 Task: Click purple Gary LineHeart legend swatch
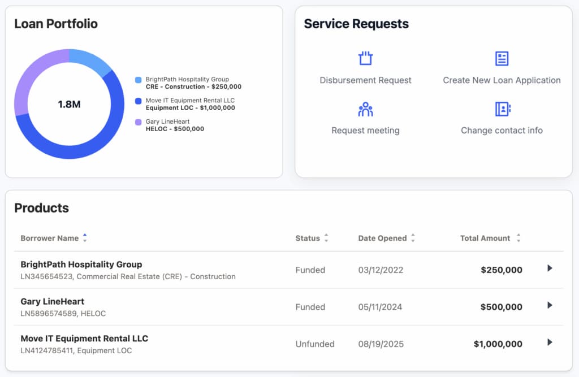(138, 122)
